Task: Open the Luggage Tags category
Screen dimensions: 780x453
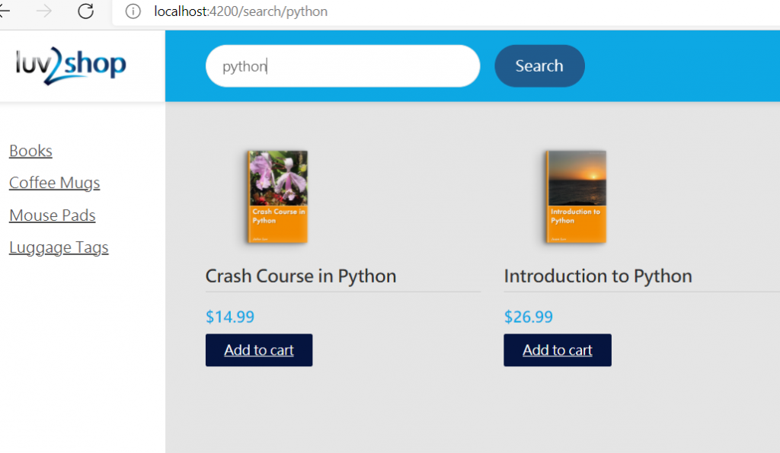Action: (59, 247)
